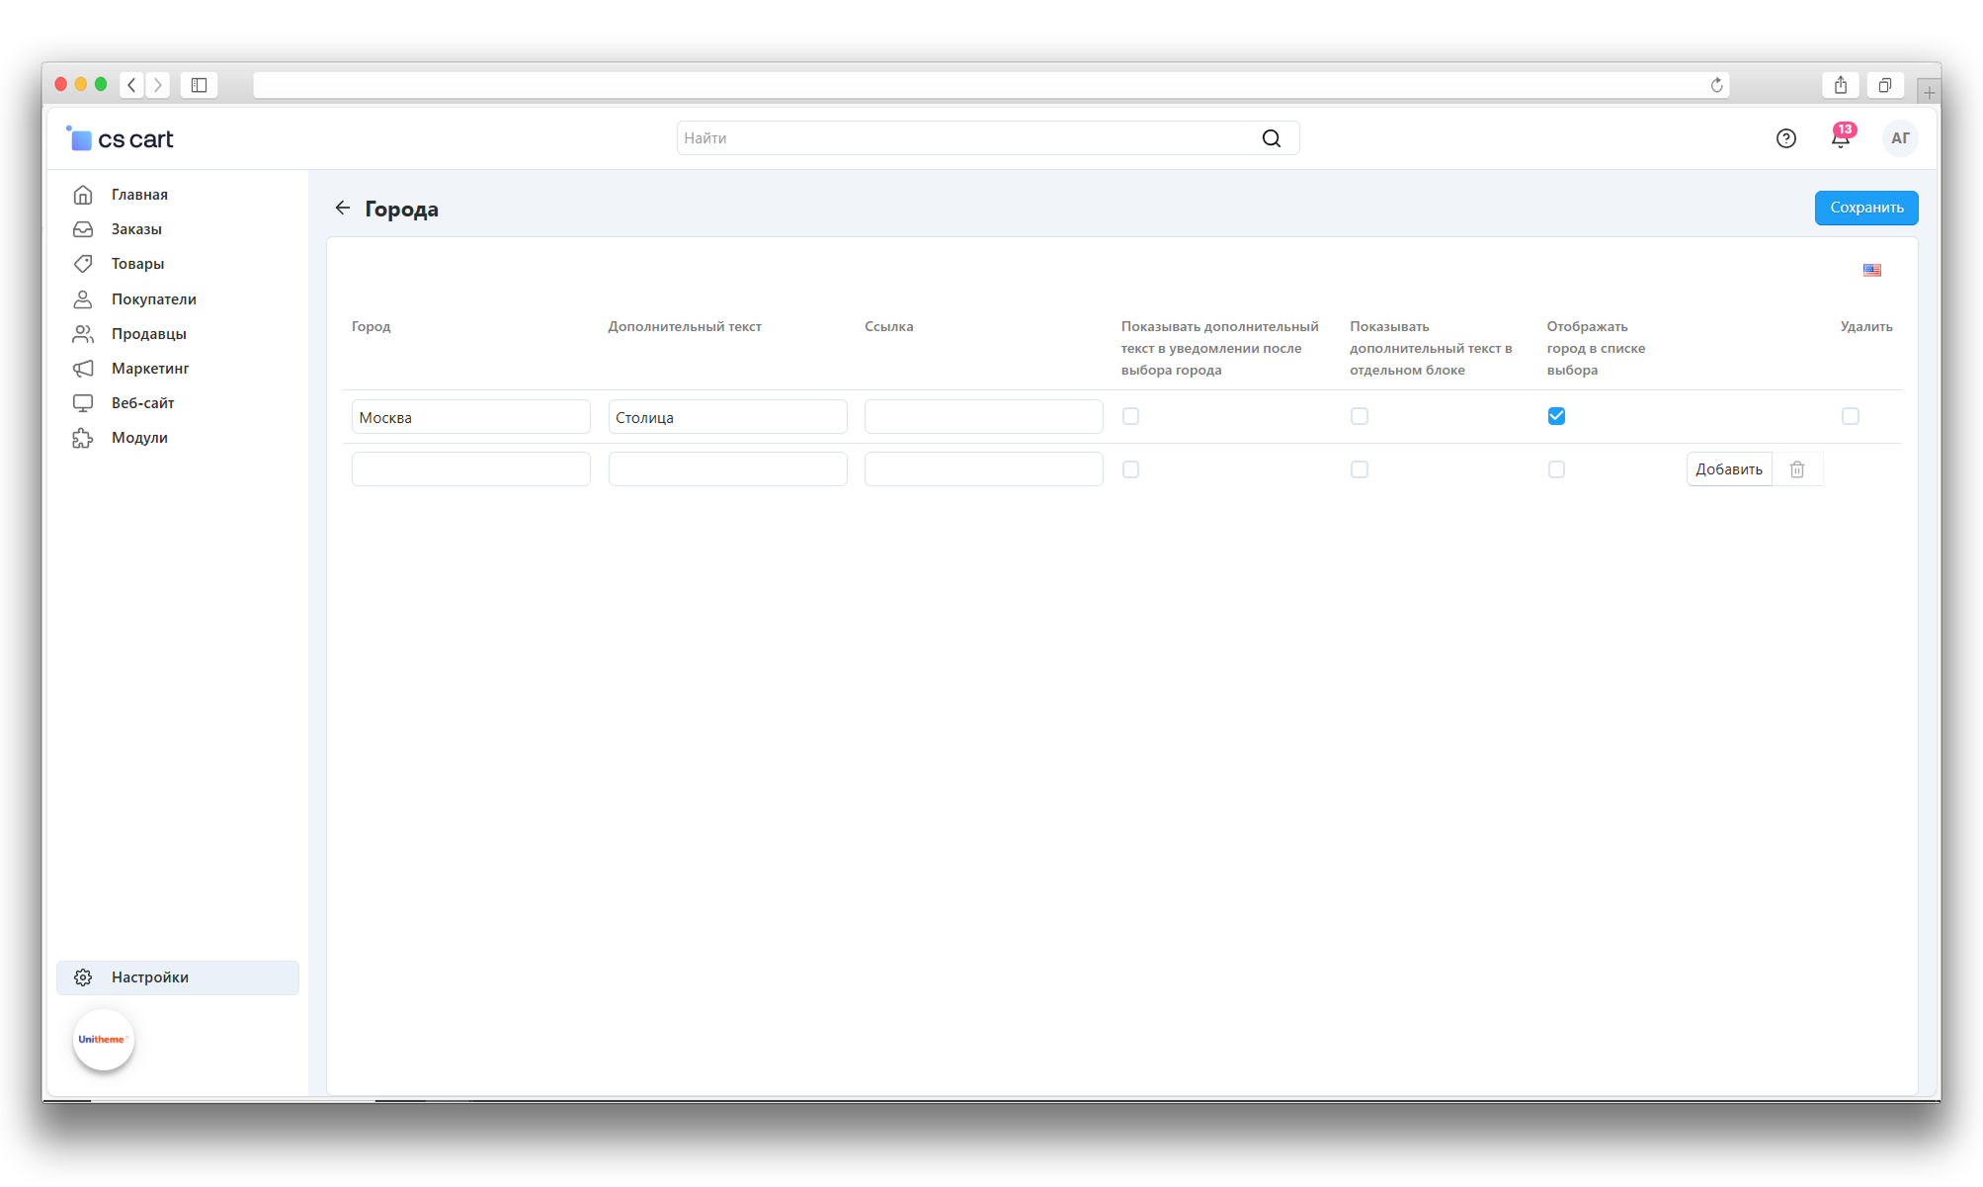1983x1187 pixels.
Task: Click the back arrow beside Города
Action: (x=343, y=209)
